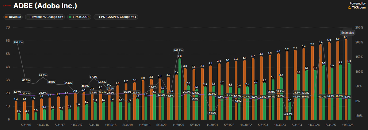The width and height of the screenshot is (368, 130).
Task: Click the 7B left axis label
Action: tap(8, 28)
